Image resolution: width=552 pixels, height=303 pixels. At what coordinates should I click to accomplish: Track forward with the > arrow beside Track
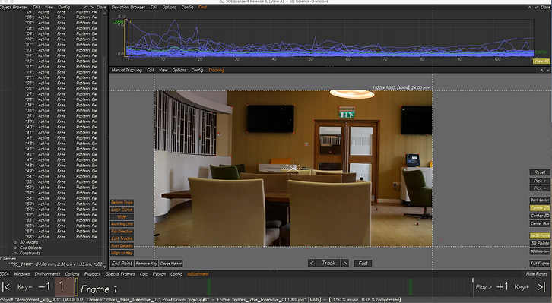(x=345, y=263)
